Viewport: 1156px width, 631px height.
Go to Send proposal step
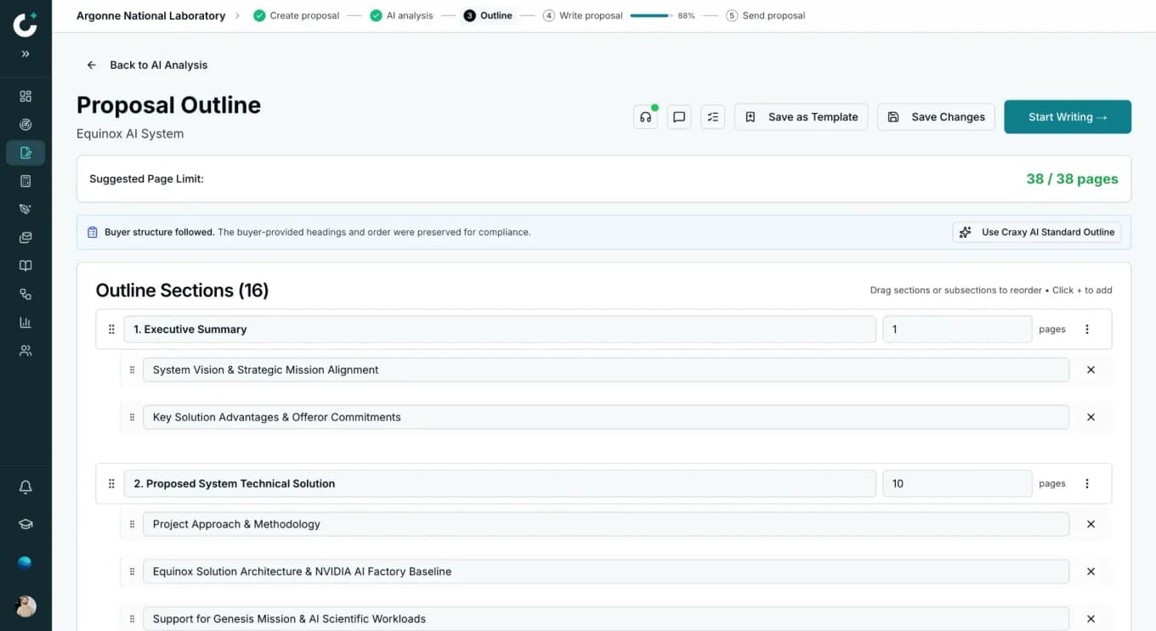[x=766, y=15]
